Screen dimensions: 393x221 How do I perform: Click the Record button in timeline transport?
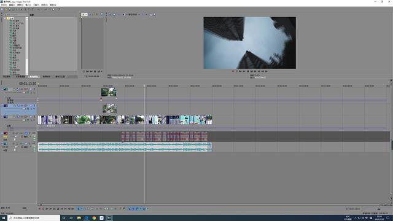39,209
